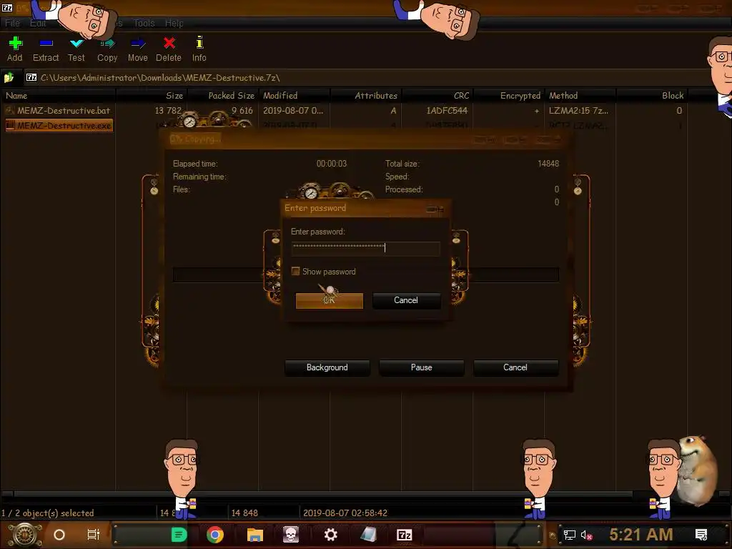Open the File menu
The height and width of the screenshot is (549, 732).
click(13, 23)
